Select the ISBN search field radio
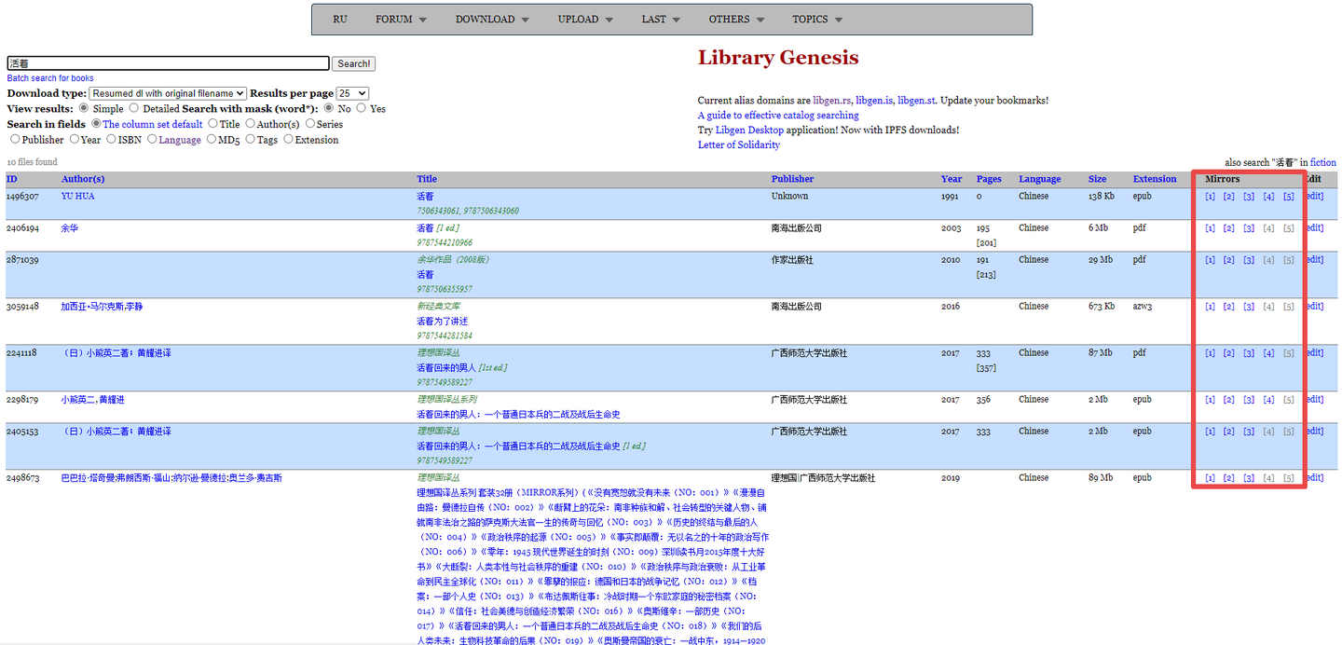1342x645 pixels. click(x=112, y=139)
